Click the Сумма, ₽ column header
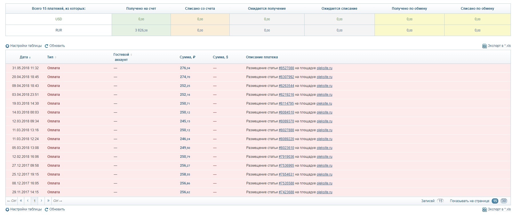 coord(187,57)
